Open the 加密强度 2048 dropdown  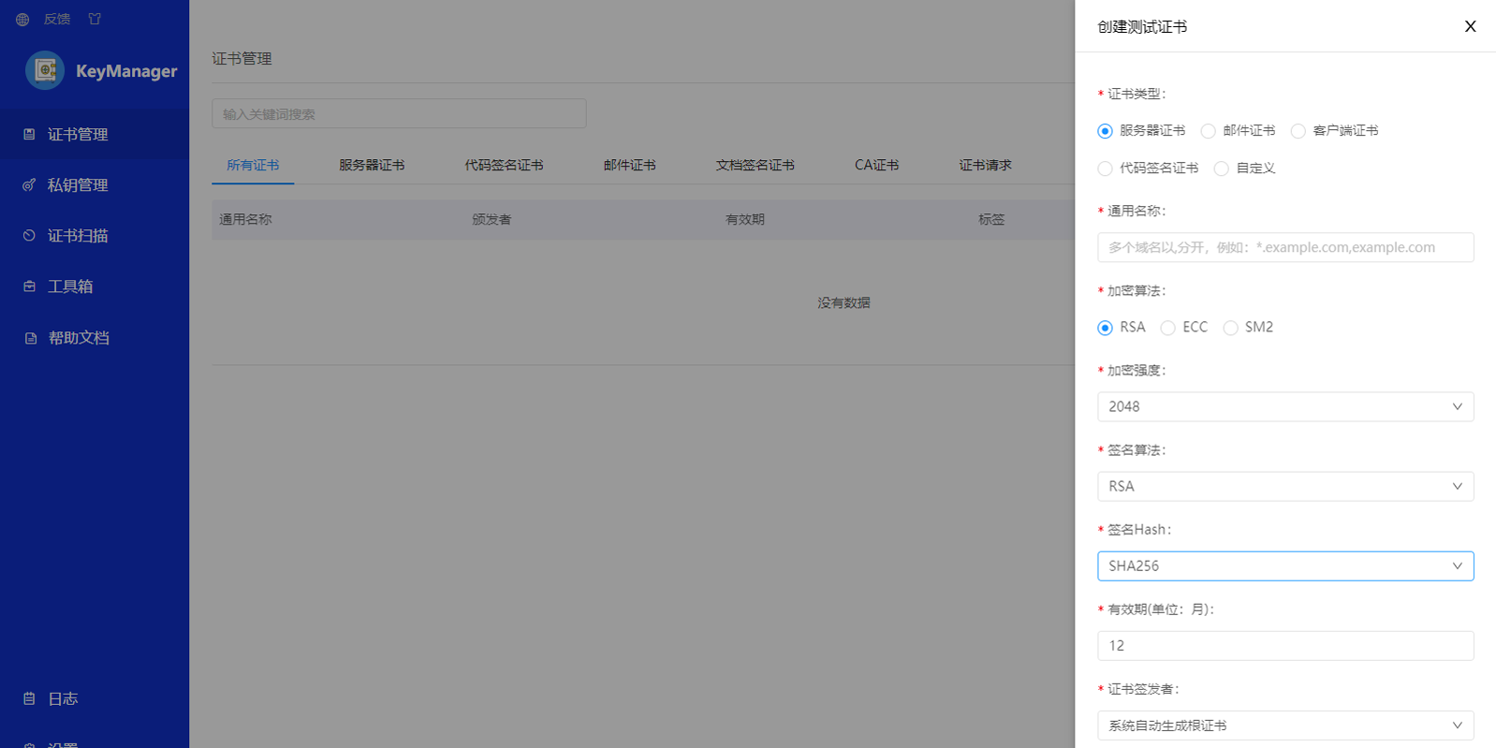point(1285,406)
